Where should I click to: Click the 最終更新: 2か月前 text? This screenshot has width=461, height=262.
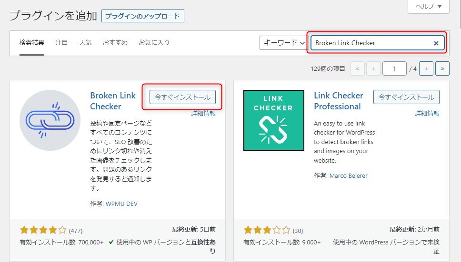(x=414, y=230)
